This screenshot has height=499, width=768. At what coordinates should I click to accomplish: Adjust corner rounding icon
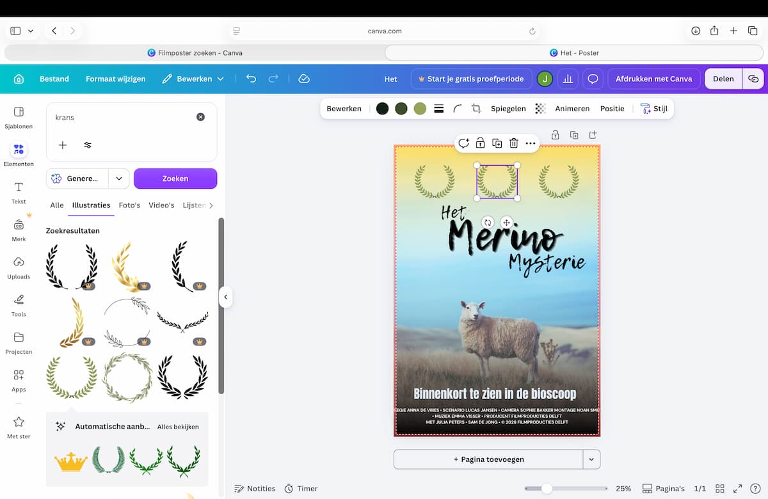coord(458,109)
